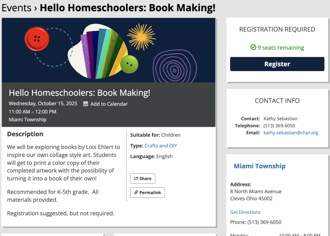This screenshot has height=236, width=330.
Task: Open the Miami Township branch heading link
Action: coord(259,166)
